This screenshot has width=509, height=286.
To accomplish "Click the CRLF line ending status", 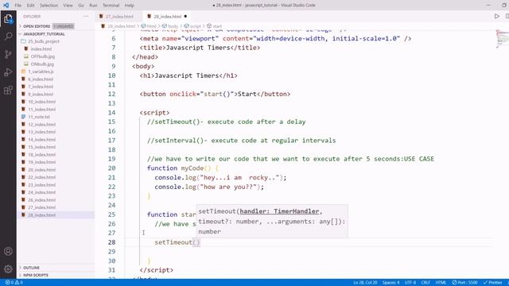I will click(x=425, y=283).
